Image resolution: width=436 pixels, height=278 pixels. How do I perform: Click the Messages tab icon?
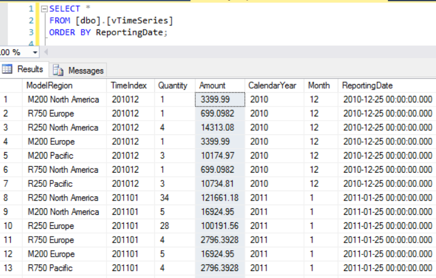(x=58, y=70)
